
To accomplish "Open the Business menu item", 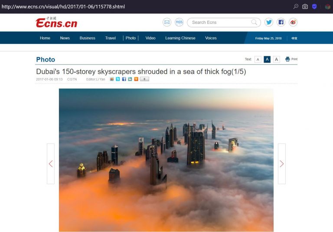I will 87,38.
